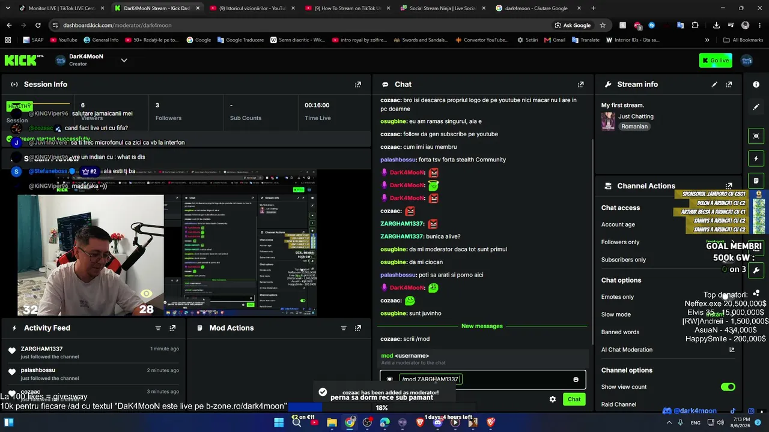The width and height of the screenshot is (769, 432).
Task: Open chat settings gear icon
Action: (553, 399)
